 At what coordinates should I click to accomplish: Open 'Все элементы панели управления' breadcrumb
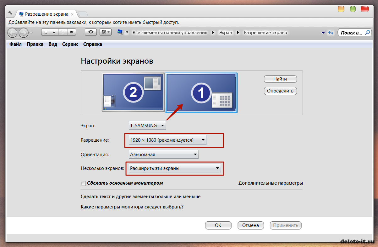pos(170,33)
